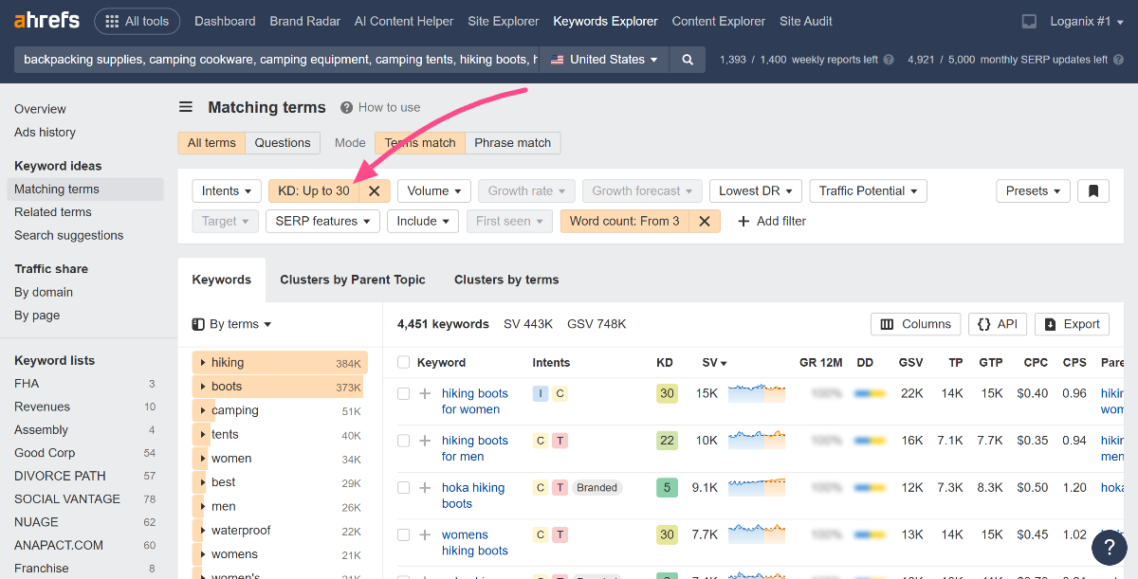Open the All tools grid menu

pyautogui.click(x=138, y=21)
